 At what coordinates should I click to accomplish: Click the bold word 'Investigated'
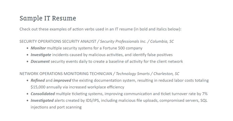(x=42, y=101)
